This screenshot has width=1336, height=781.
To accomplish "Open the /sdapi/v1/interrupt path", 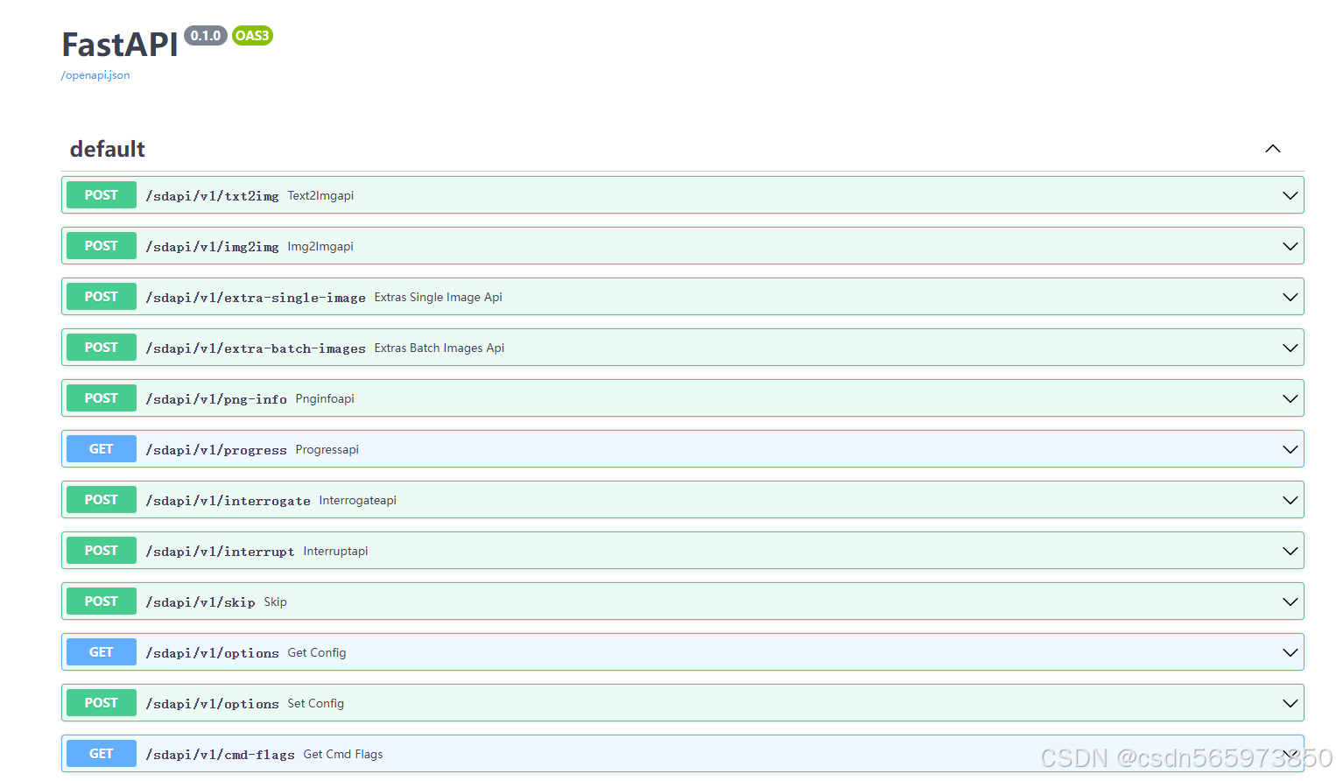I will click(220, 552).
